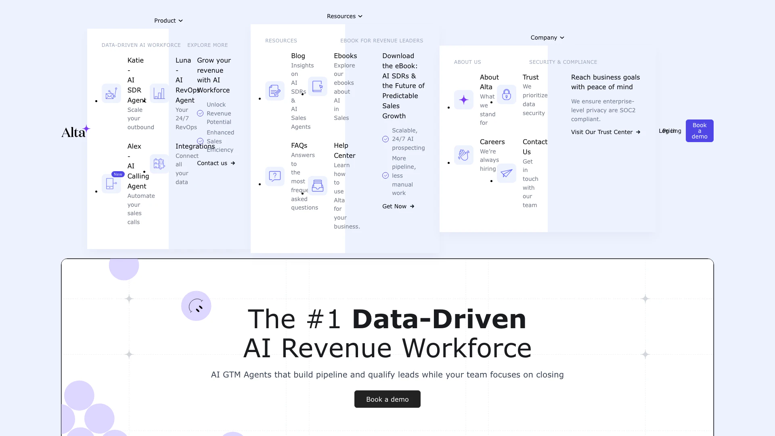The image size is (775, 436).
Task: Click the Contact Us paper plane icon
Action: click(506, 173)
